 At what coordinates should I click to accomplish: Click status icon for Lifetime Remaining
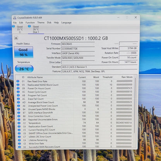click(x=19, y=140)
